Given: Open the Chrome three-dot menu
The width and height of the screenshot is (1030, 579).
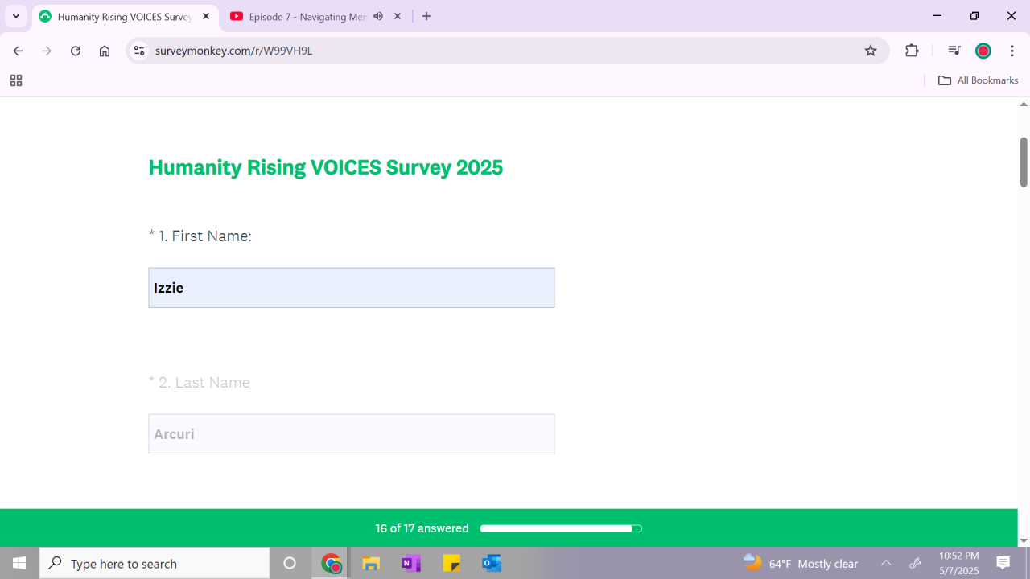Looking at the screenshot, I should pos(1012,51).
